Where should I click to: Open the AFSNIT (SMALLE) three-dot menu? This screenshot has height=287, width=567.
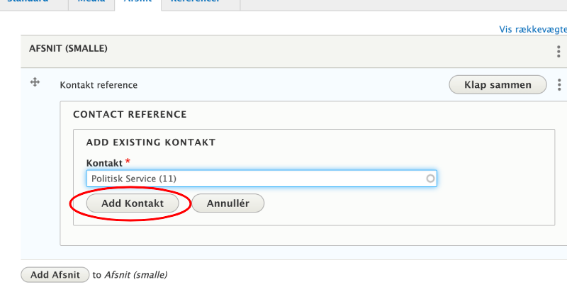pyautogui.click(x=559, y=52)
